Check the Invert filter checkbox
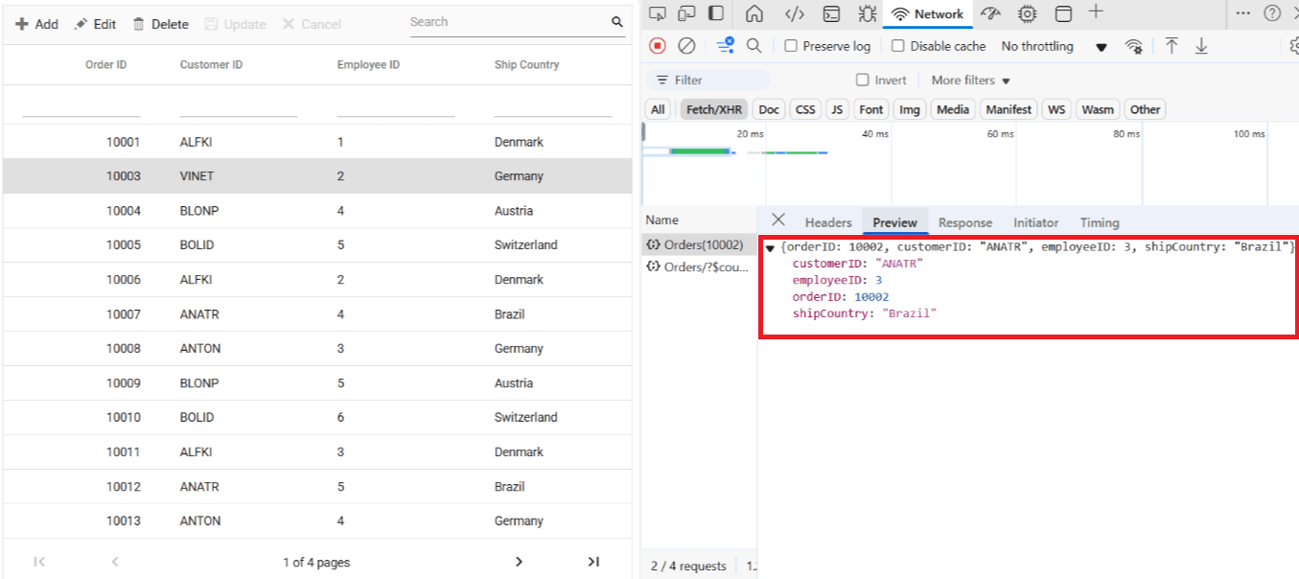1299x579 pixels. pos(863,81)
